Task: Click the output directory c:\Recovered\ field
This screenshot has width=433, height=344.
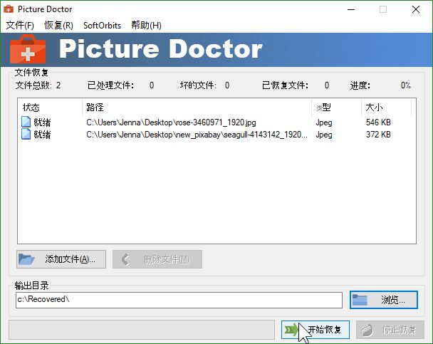Action: pyautogui.click(x=178, y=300)
